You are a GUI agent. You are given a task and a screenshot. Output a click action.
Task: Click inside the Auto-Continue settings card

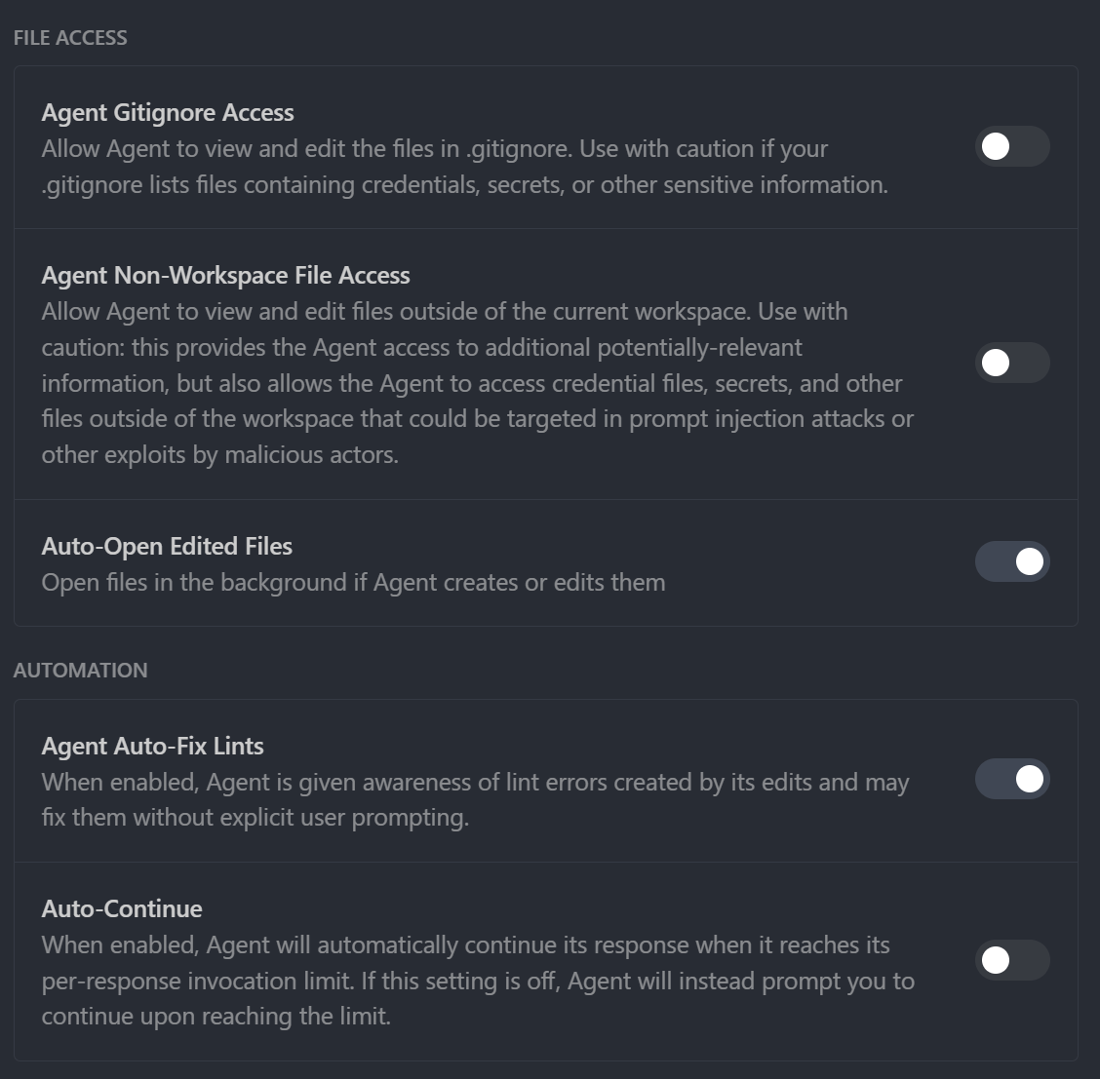coord(546,960)
